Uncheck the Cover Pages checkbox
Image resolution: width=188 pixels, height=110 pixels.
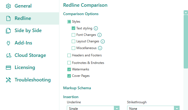tap(69, 76)
